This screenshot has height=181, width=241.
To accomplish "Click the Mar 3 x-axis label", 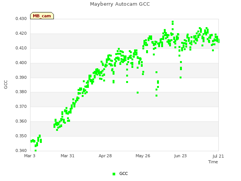I will point(30,156).
